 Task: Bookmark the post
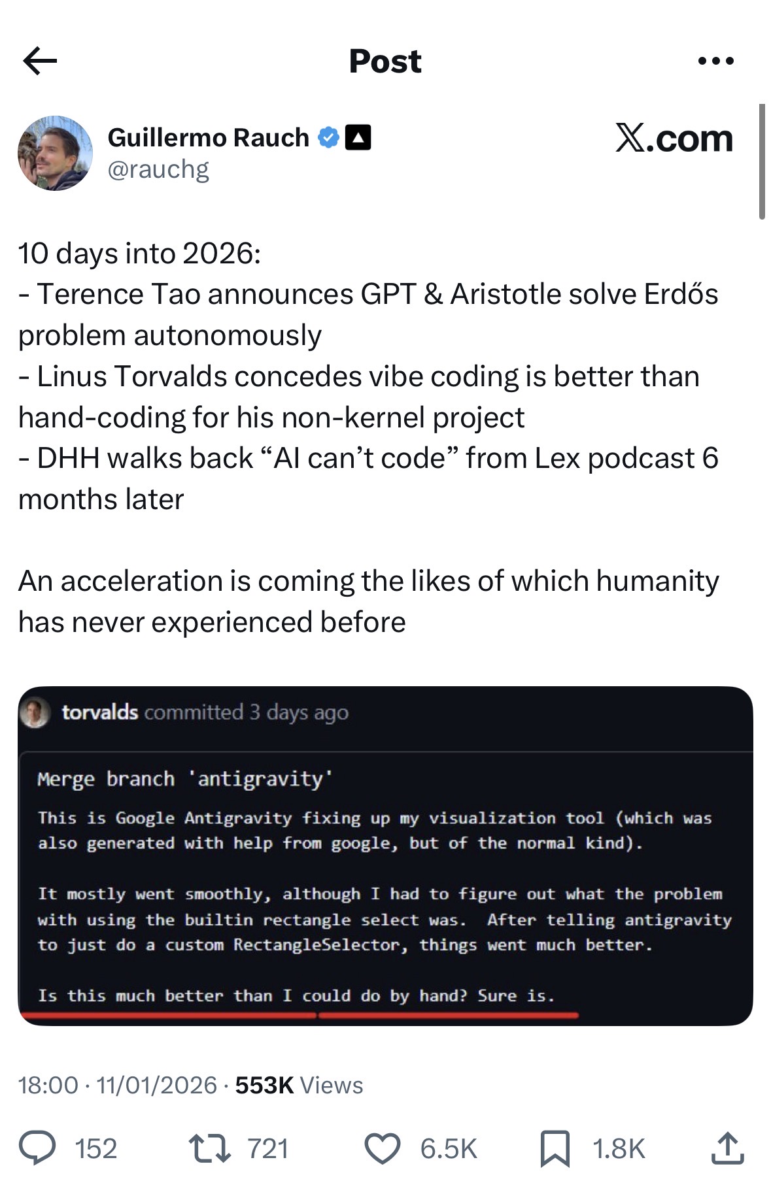click(555, 1149)
